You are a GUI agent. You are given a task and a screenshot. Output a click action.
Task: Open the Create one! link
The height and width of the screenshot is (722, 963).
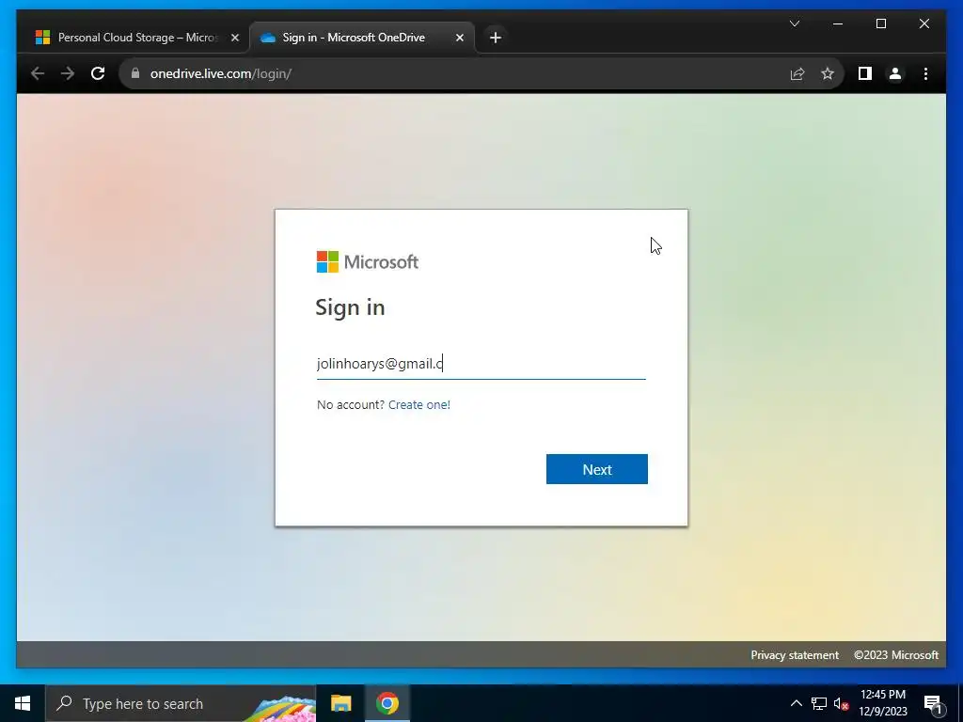pyautogui.click(x=418, y=404)
